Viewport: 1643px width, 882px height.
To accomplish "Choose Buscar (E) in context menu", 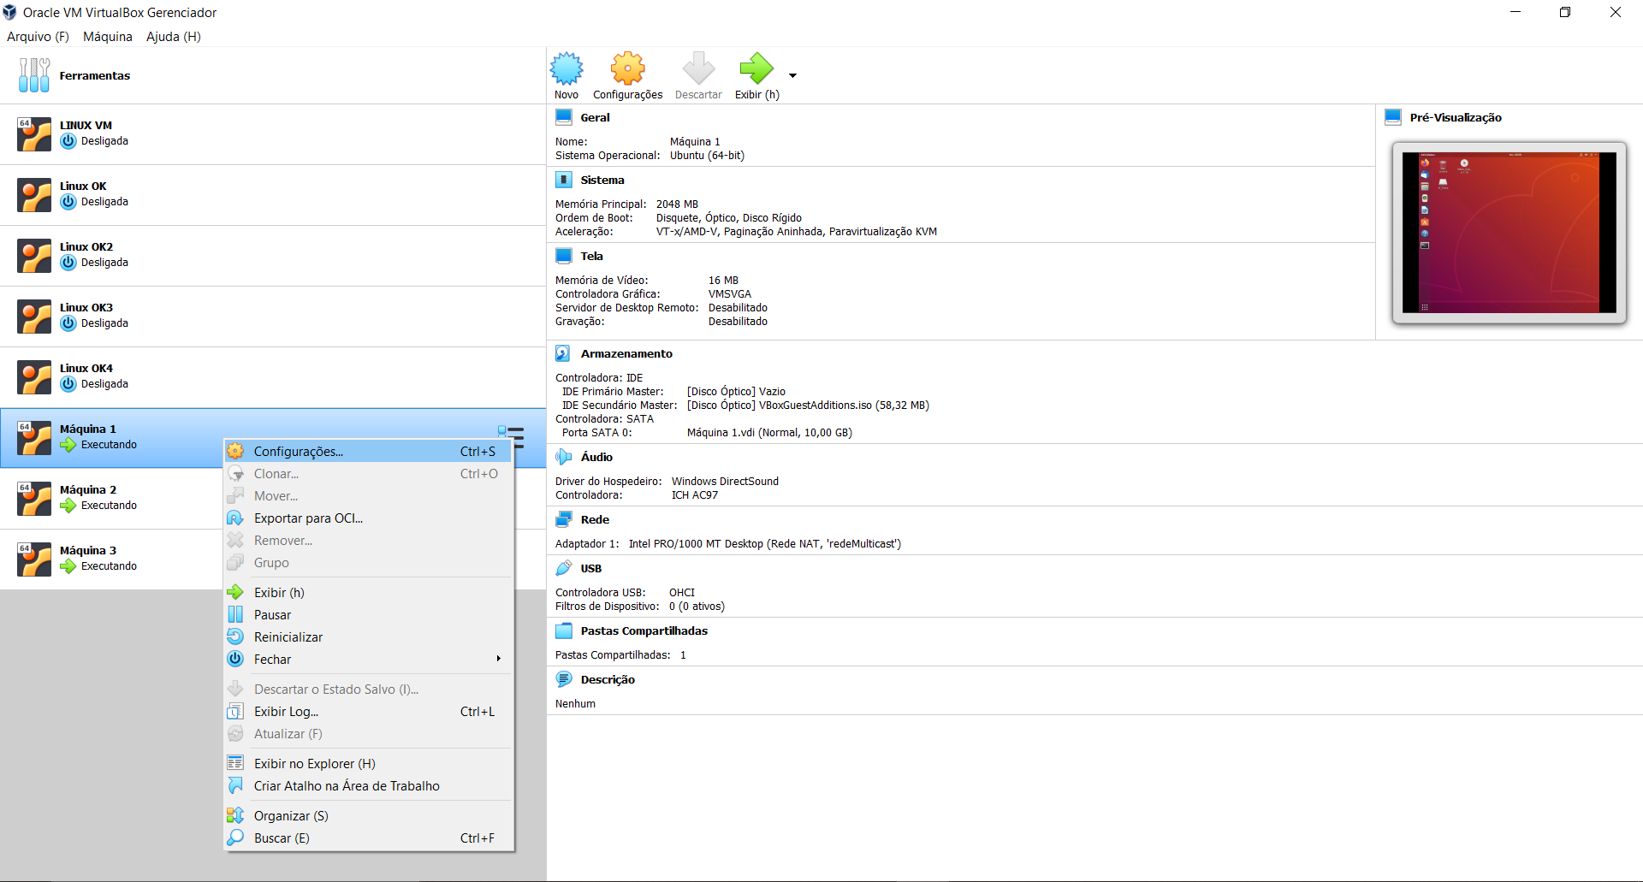I will [x=369, y=838].
